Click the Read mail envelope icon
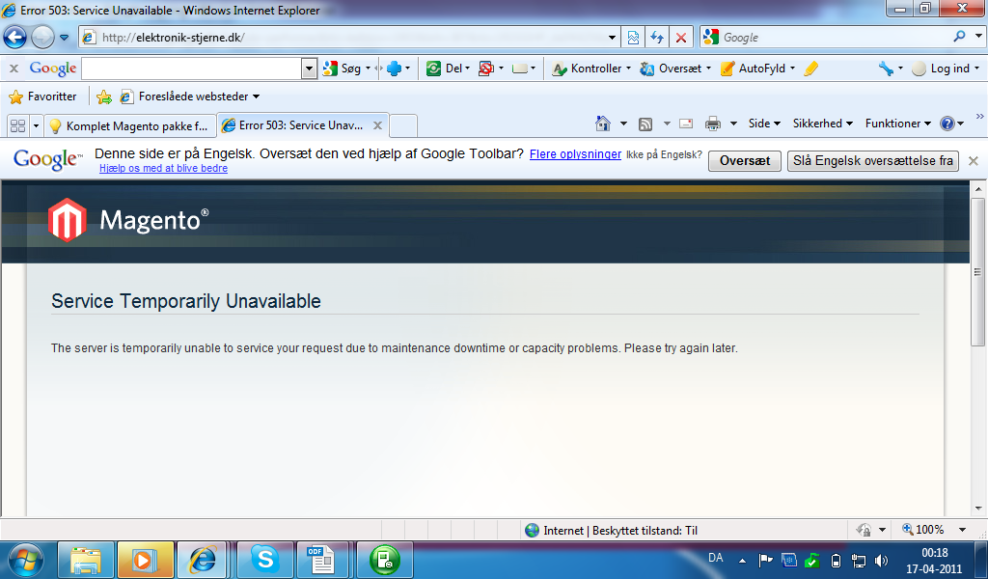The width and height of the screenshot is (988, 579). [686, 124]
